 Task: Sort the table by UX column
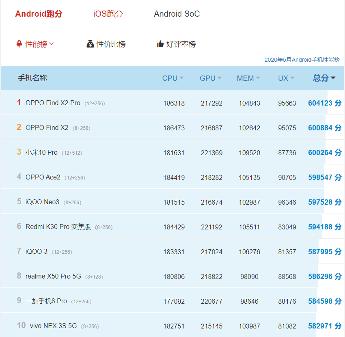[x=286, y=78]
